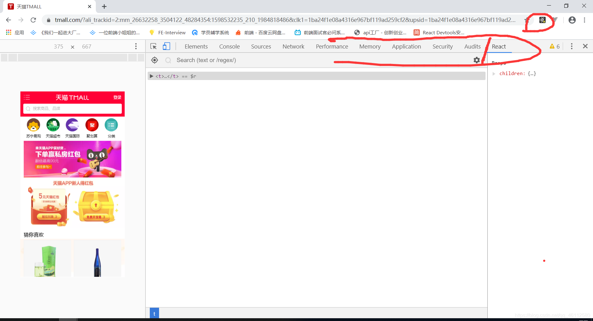Reload the current page
The image size is (593, 321).
click(x=33, y=20)
